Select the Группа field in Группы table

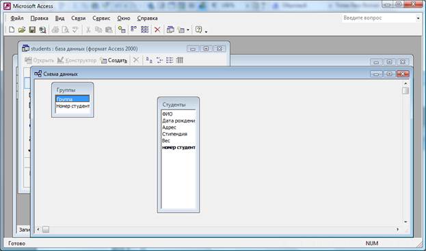72,99
